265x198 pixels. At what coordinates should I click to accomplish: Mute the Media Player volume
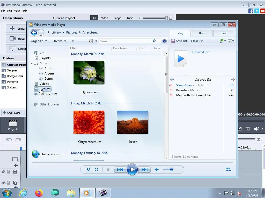[157, 170]
